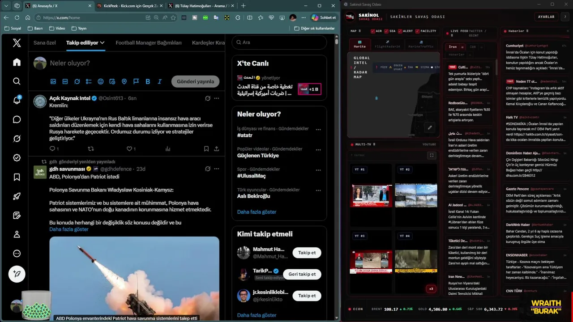
Task: Open YT #1 live stream thumbnail
Action: [x=371, y=195]
